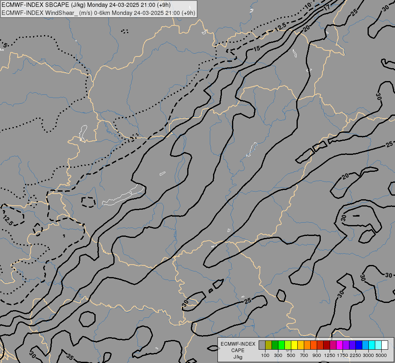Click the 17 contour label
The height and width of the screenshot is (363, 395).
click(x=326, y=8)
